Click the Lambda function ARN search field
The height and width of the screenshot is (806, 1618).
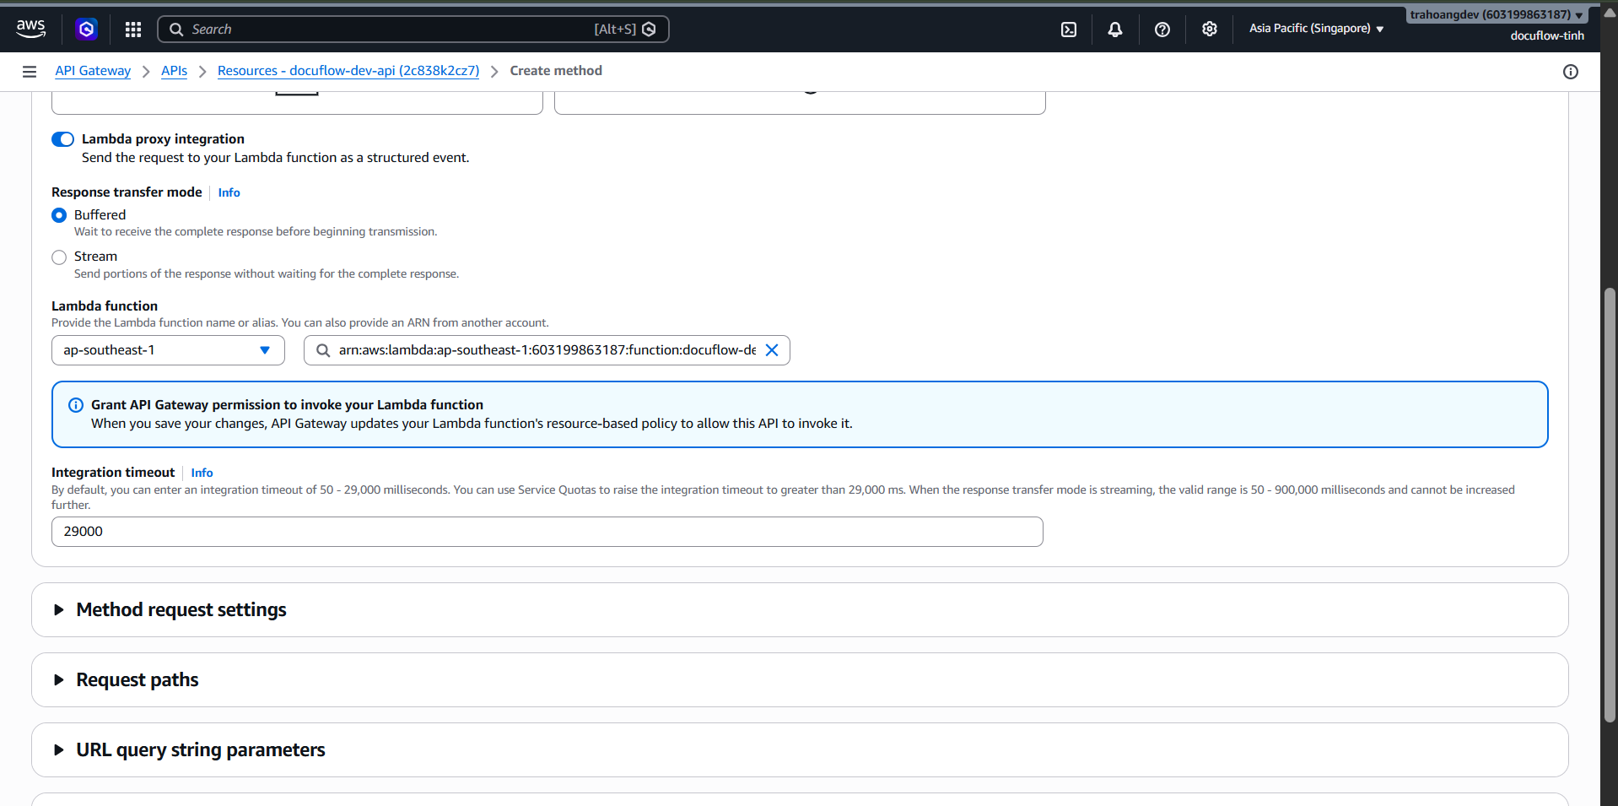(x=547, y=350)
